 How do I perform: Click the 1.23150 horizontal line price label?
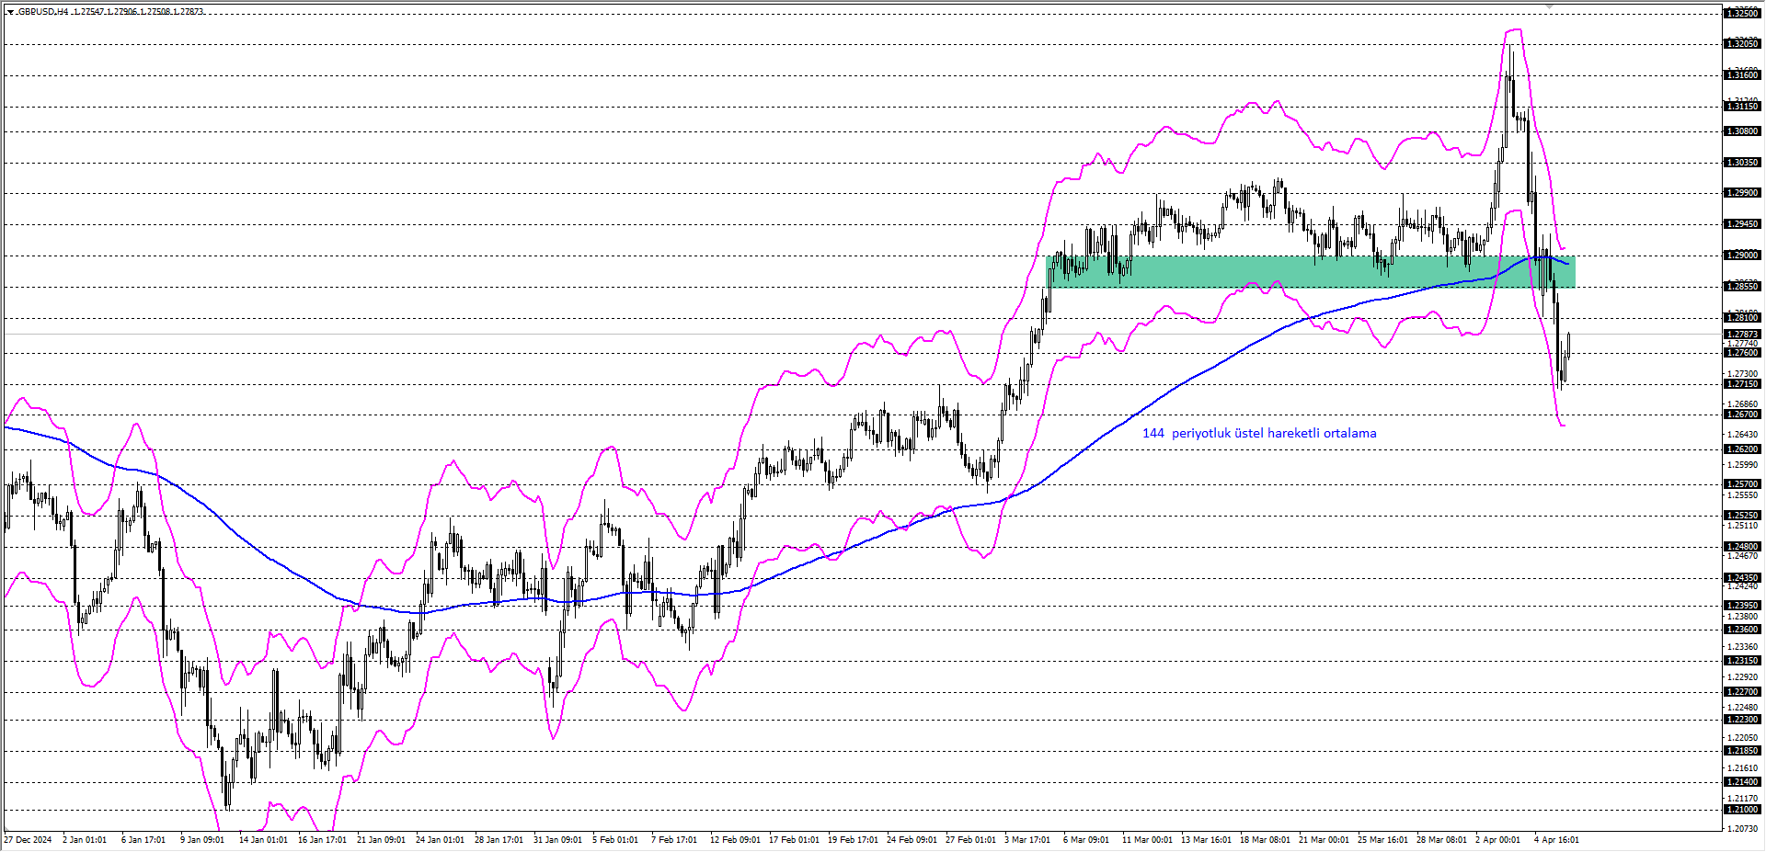(x=1742, y=661)
